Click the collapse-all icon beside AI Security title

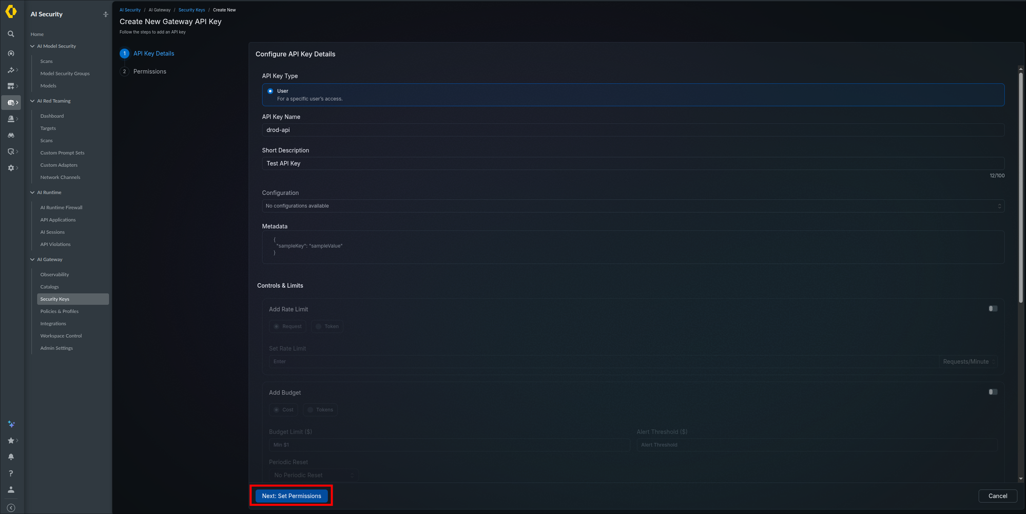pos(105,14)
